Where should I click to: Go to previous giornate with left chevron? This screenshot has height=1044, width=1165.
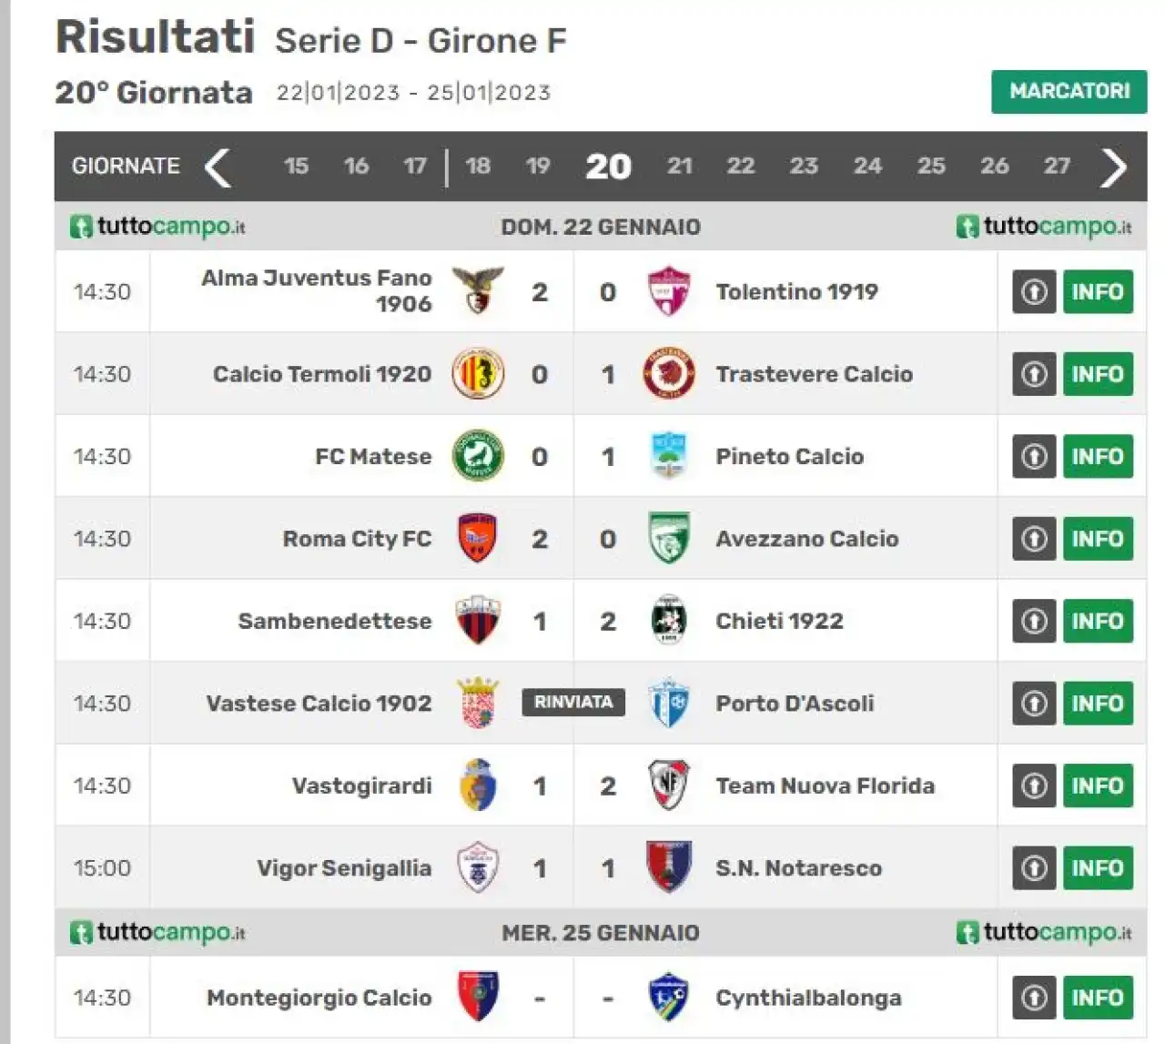pyautogui.click(x=218, y=167)
